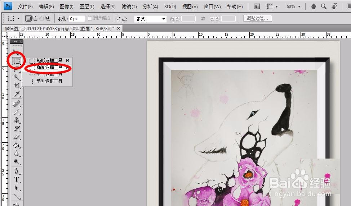Toggle the 消除锯齿 anti-alias checkbox
The image size is (351, 206).
(x=90, y=19)
